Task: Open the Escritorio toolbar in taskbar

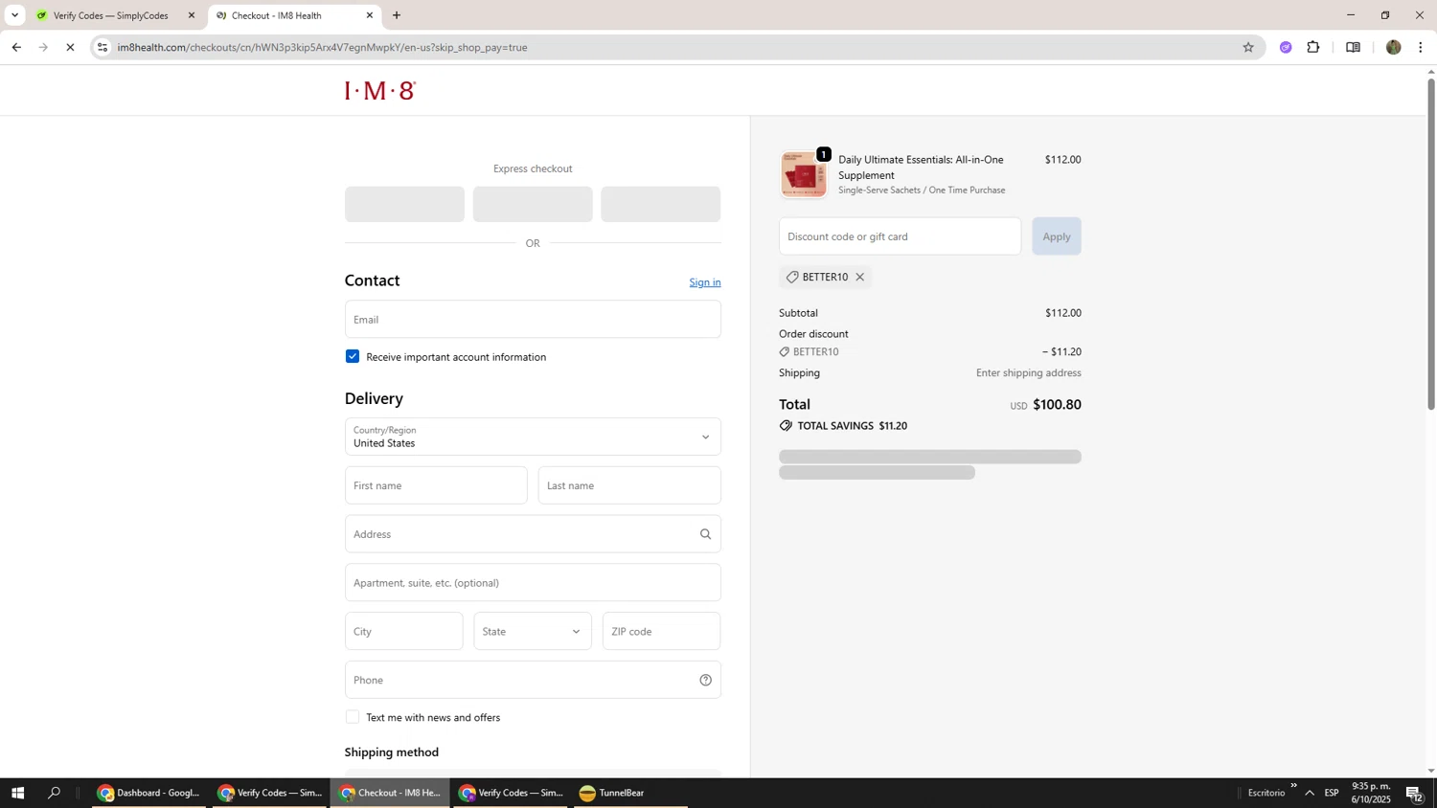Action: 1266,793
